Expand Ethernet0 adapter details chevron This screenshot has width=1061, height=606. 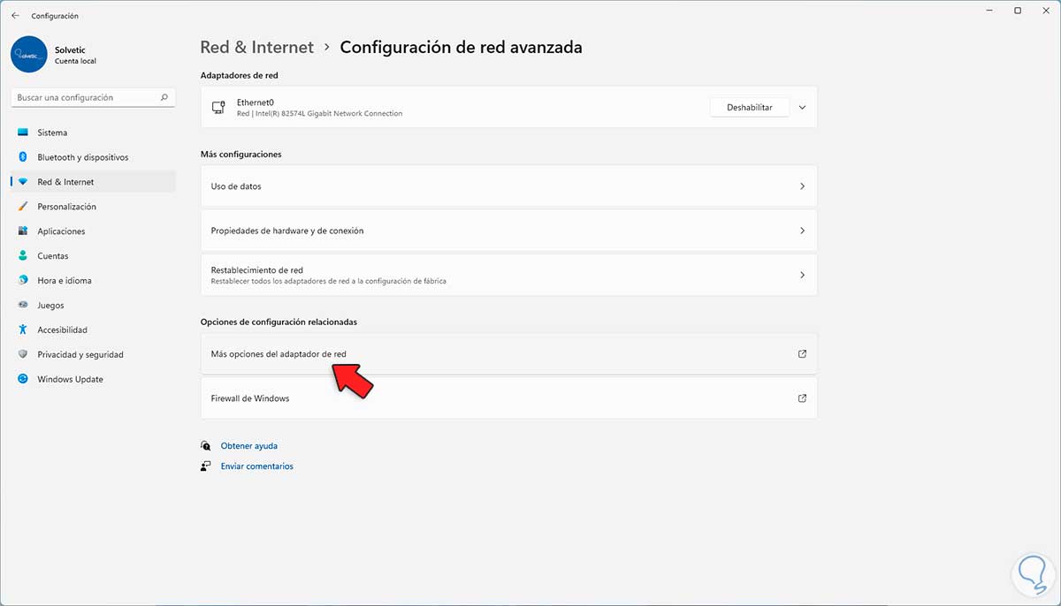point(802,108)
